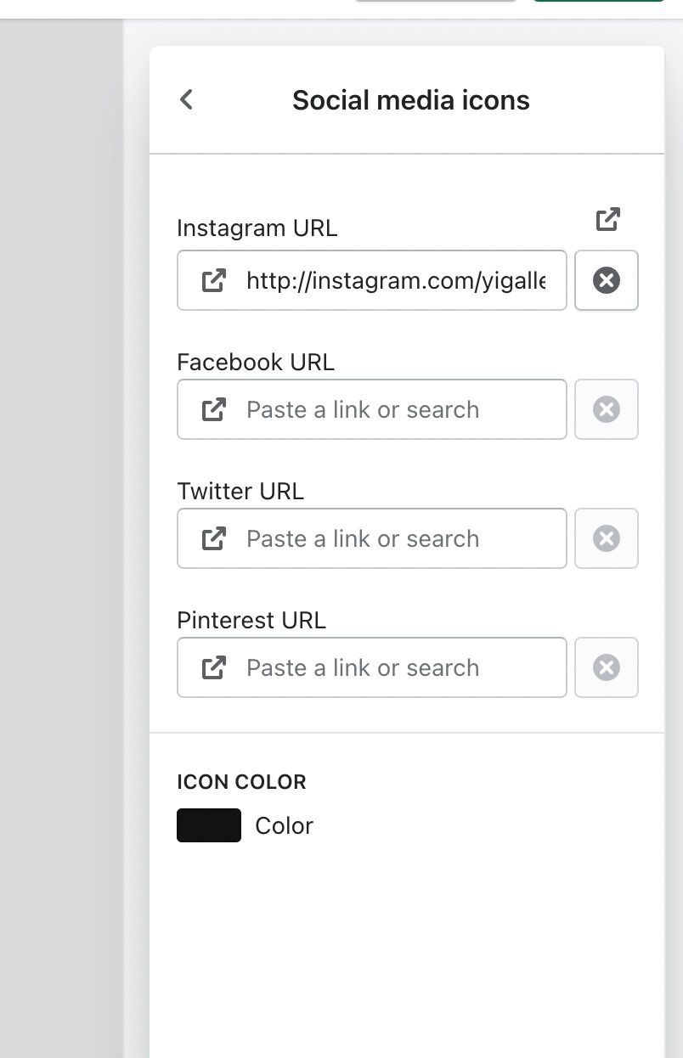The width and height of the screenshot is (683, 1058).
Task: Go back using the left chevron arrow
Action: [186, 100]
